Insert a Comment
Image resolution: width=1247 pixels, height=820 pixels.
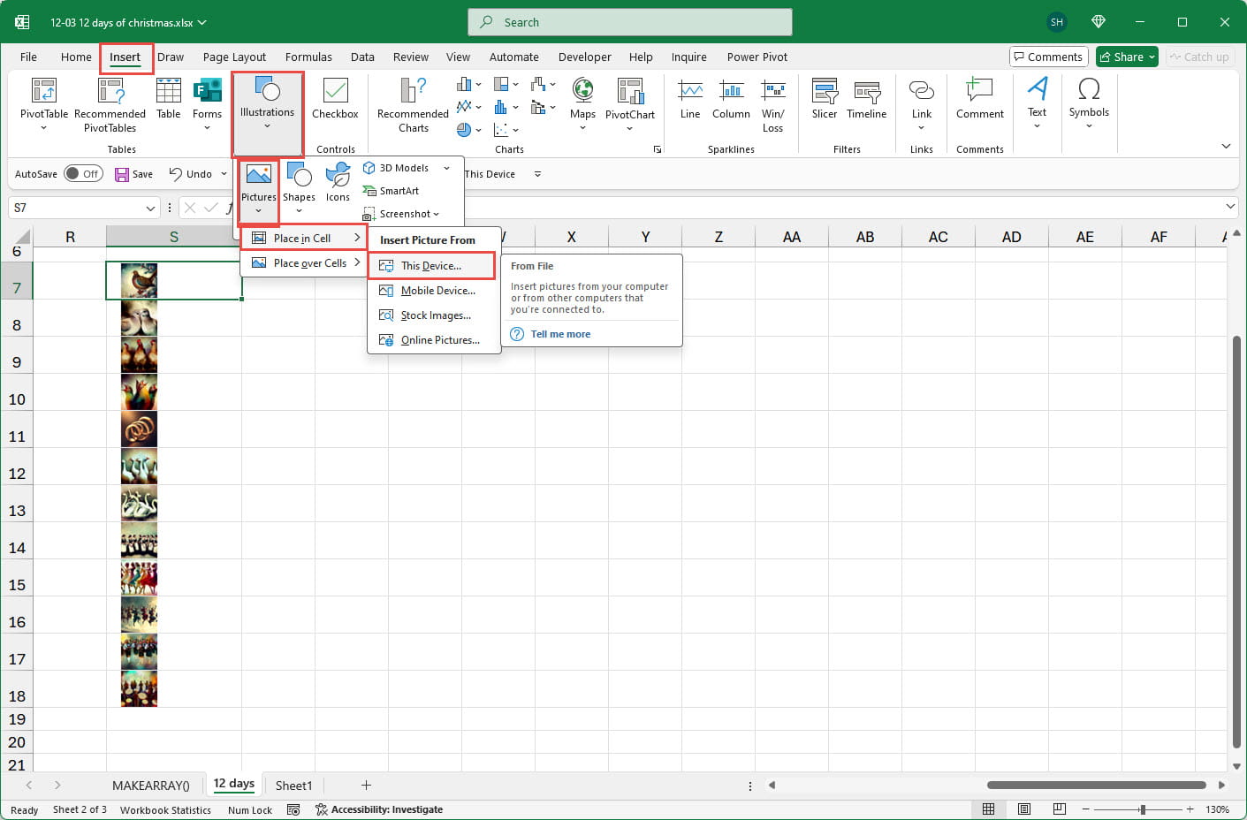[x=979, y=99]
